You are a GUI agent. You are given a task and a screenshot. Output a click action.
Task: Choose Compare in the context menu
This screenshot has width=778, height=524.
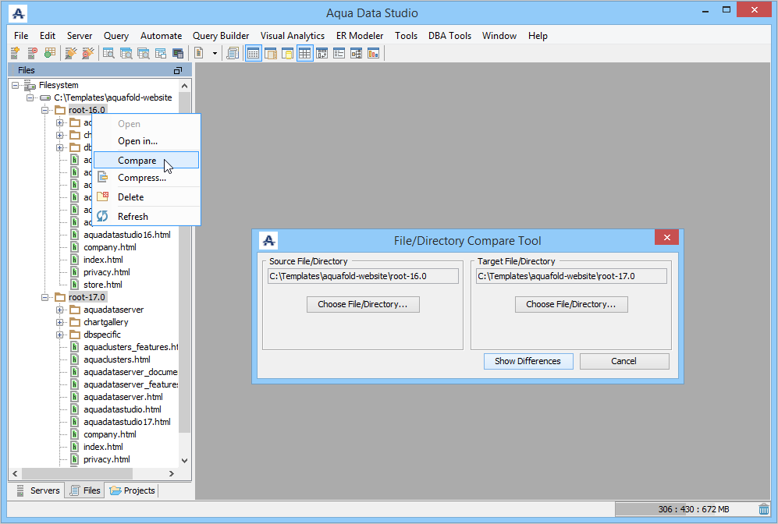(x=147, y=160)
